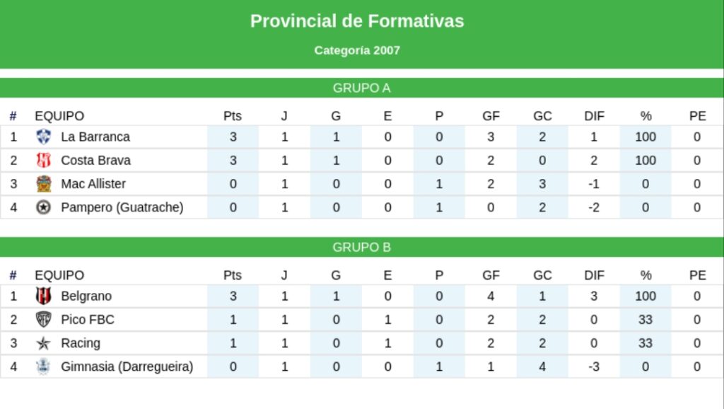
Task: Click the Mac Allister team crest icon
Action: [43, 184]
